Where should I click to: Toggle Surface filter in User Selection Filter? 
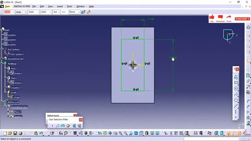pos(63,126)
